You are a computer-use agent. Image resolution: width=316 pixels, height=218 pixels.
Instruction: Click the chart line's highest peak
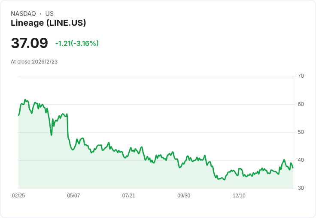(x=25, y=100)
